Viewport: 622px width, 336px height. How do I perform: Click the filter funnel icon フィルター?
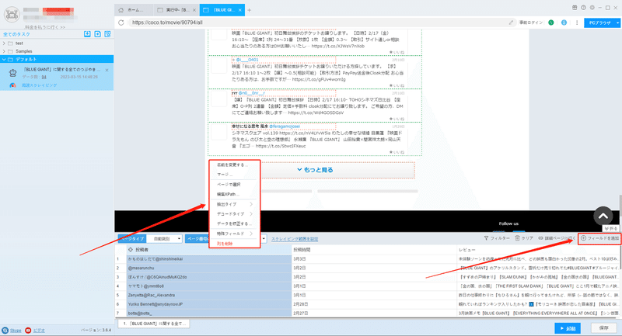[x=486, y=238]
